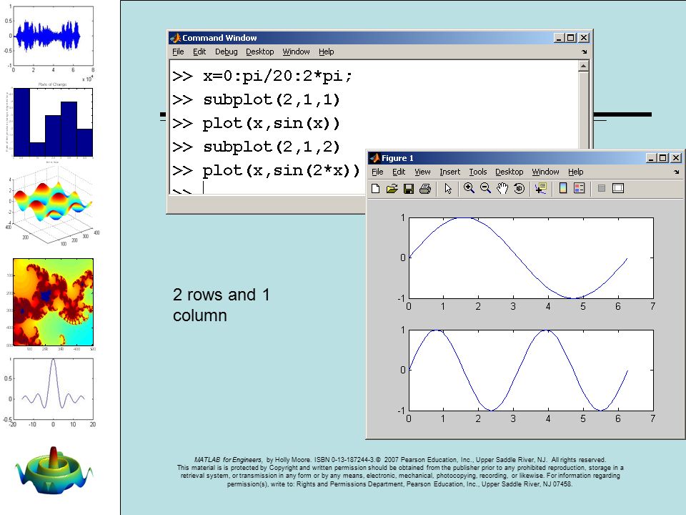This screenshot has width=686, height=515.
Task: Open Edit menu in Command Window
Action: coord(199,51)
